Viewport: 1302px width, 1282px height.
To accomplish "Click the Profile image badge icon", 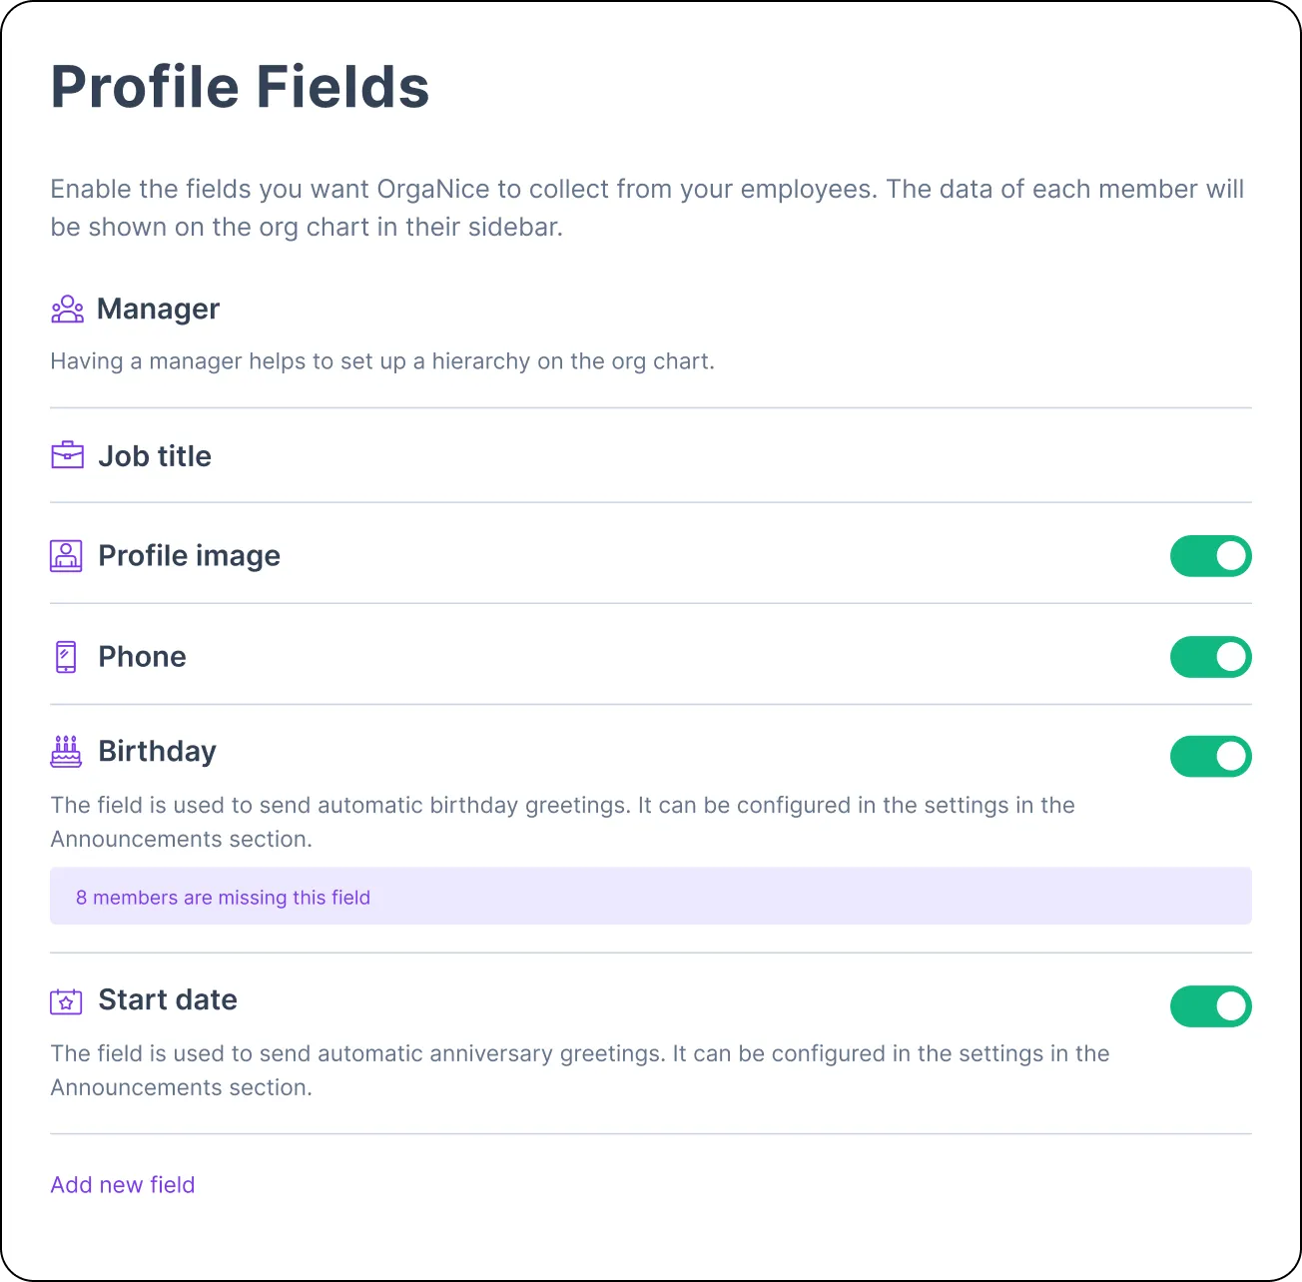I will (66, 555).
